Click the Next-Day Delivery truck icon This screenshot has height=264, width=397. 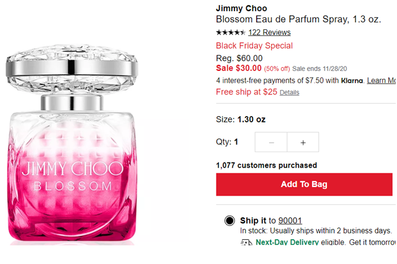click(x=246, y=242)
